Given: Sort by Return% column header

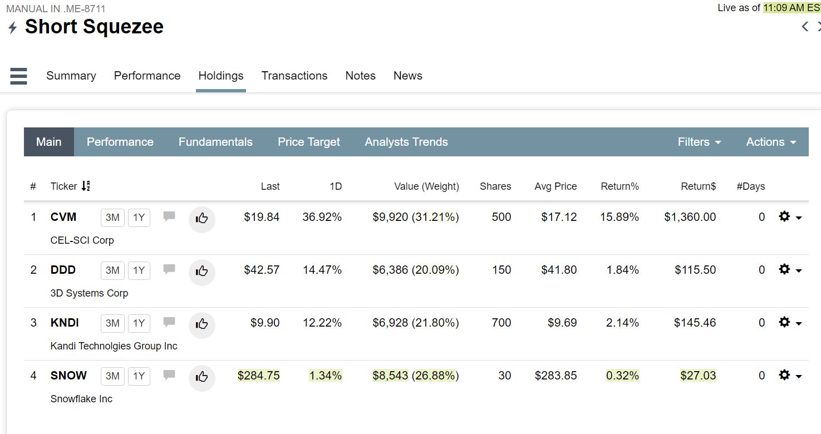Looking at the screenshot, I should 620,186.
